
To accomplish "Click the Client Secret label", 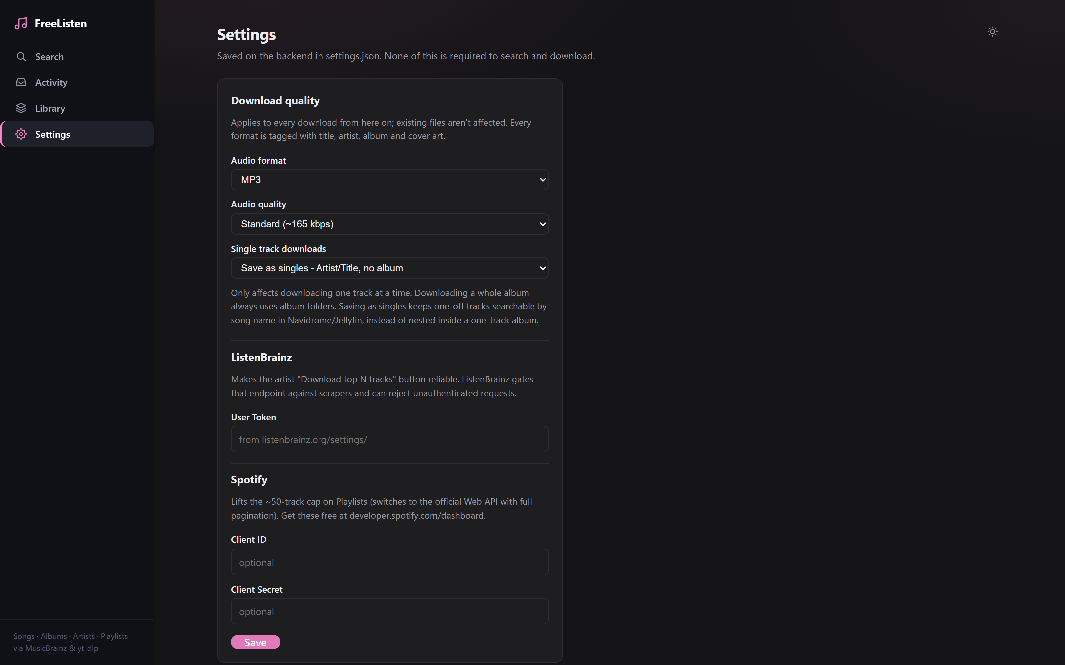I will click(x=257, y=589).
